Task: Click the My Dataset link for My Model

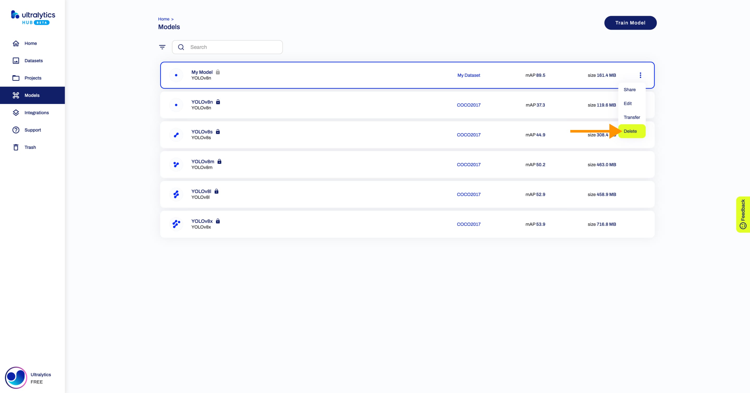Action: click(x=469, y=75)
